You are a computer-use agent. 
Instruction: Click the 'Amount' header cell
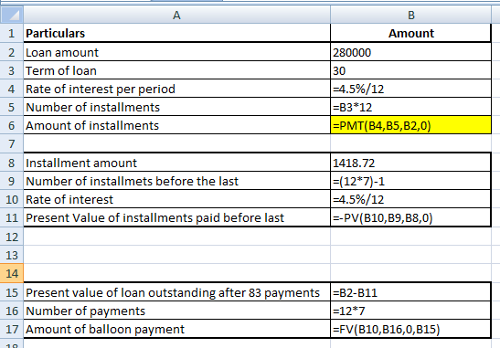[411, 33]
